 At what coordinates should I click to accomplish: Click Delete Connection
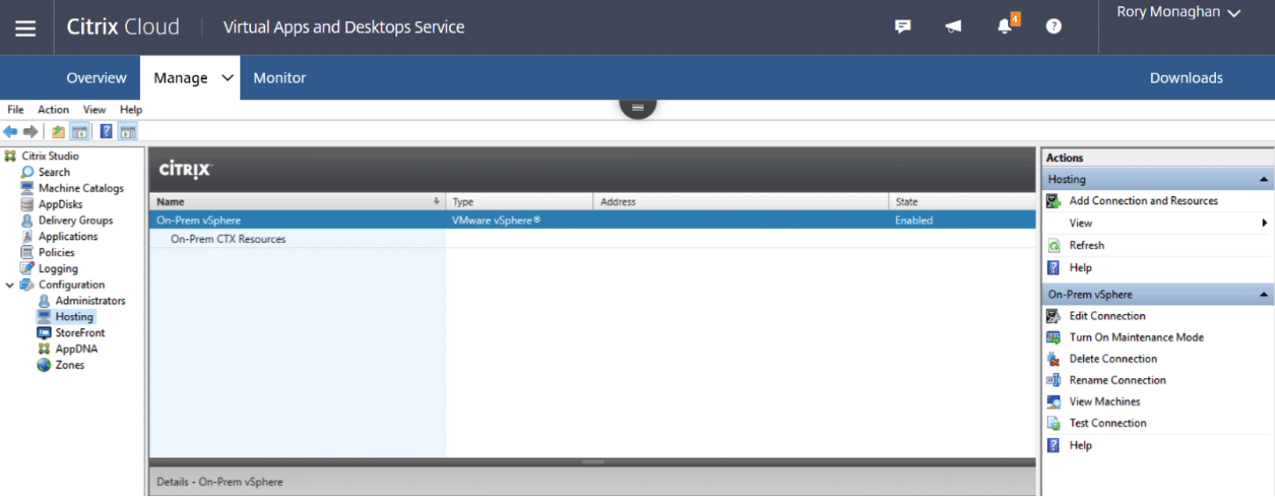(1113, 359)
